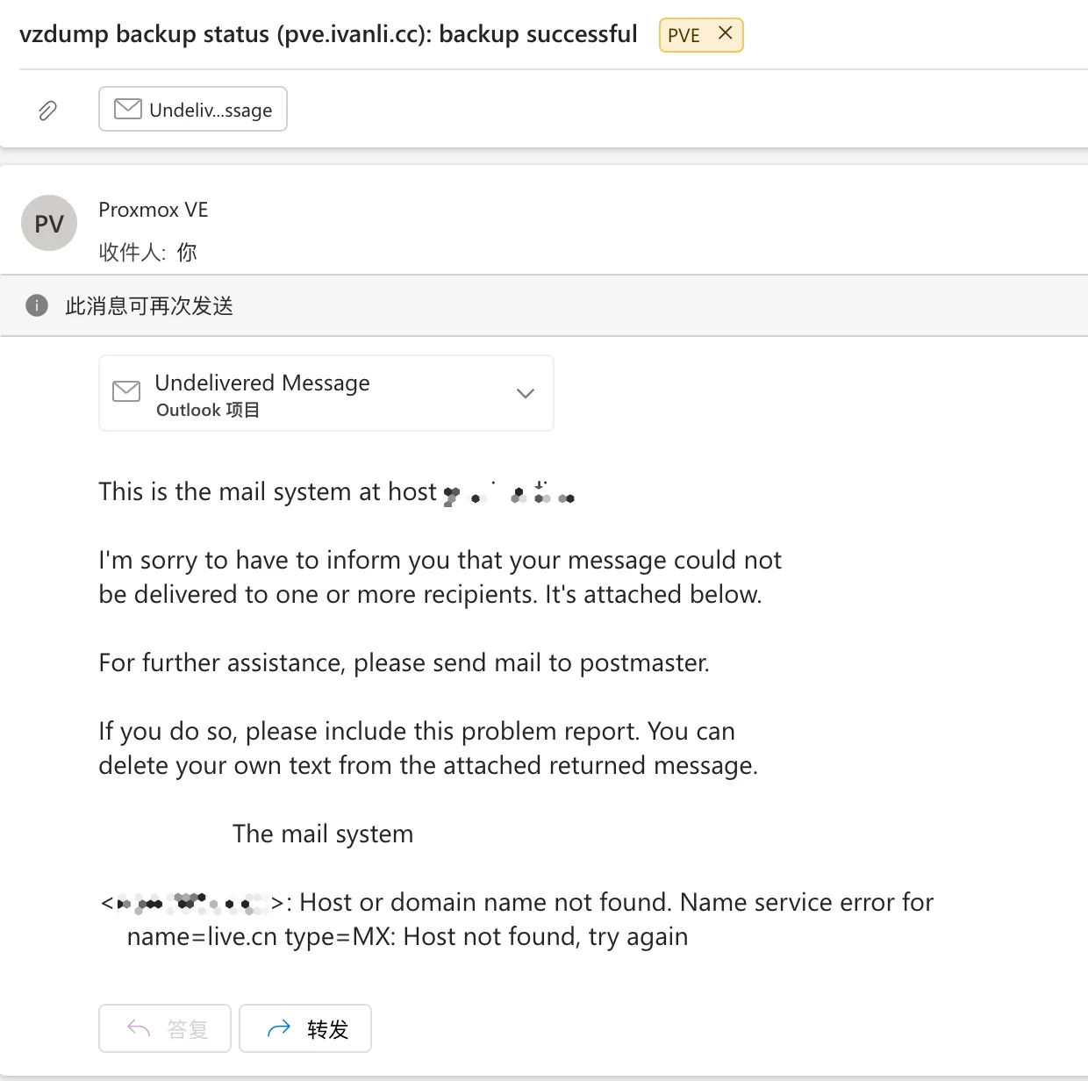Open Proxmox VE sender name
This screenshot has width=1088, height=1081.
pyautogui.click(x=154, y=210)
